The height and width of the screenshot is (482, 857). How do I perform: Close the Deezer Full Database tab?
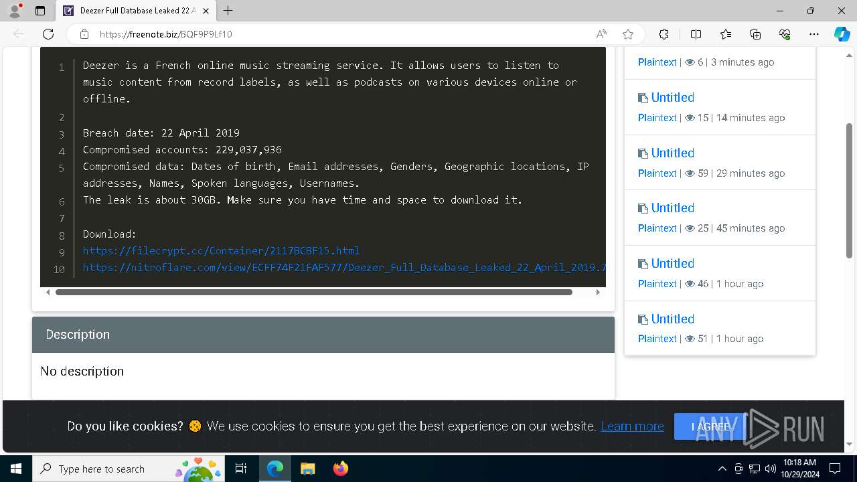pos(206,11)
